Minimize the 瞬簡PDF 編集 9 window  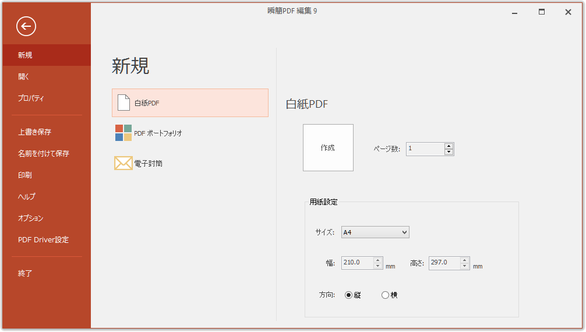tap(514, 12)
